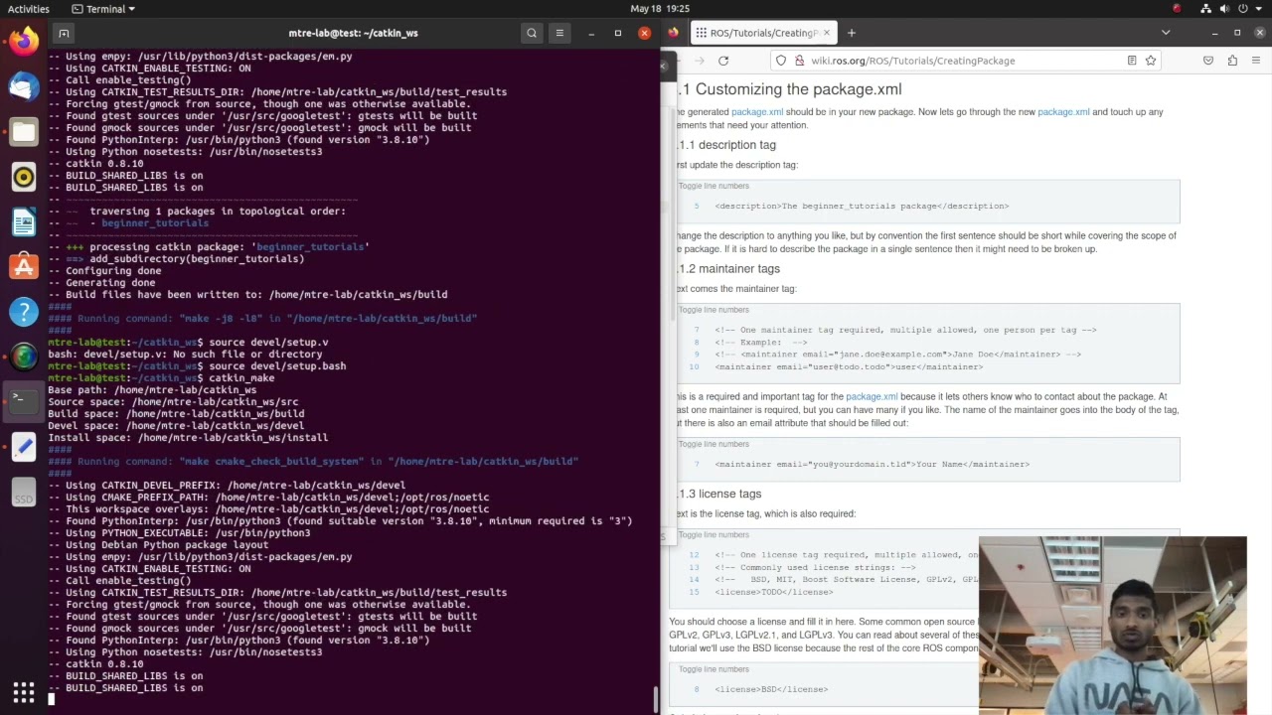Viewport: 1272px width, 715px height.
Task: Show site security info via the lock icon
Action: [799, 61]
